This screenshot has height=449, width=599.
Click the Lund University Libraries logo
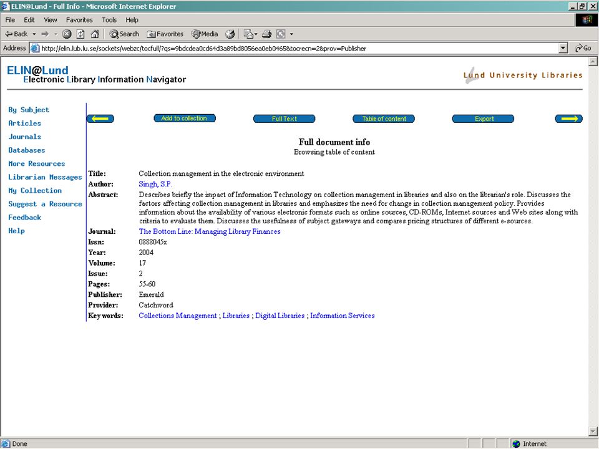523,75
